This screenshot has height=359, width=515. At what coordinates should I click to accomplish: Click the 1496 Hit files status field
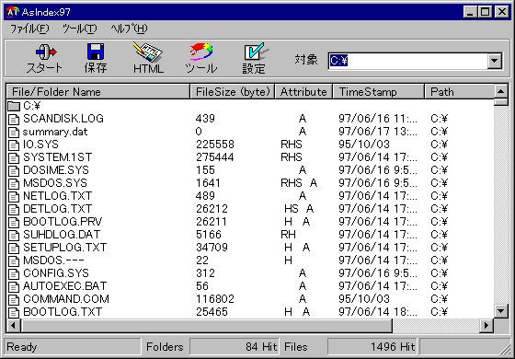point(372,347)
